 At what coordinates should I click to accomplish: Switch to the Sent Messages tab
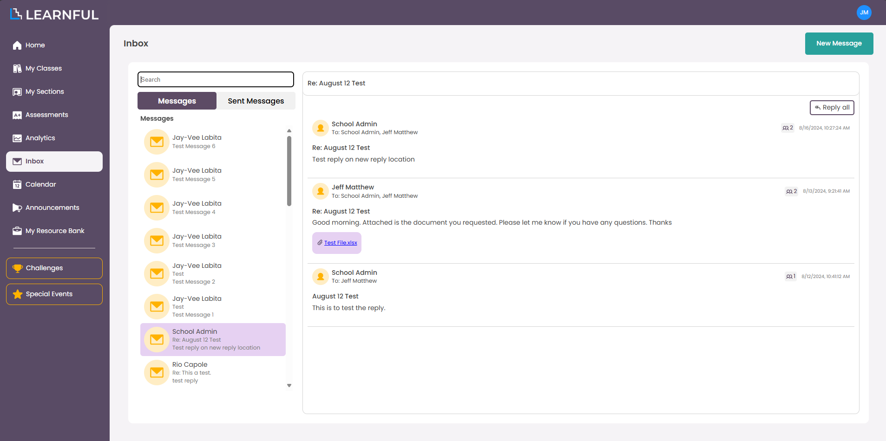point(256,101)
